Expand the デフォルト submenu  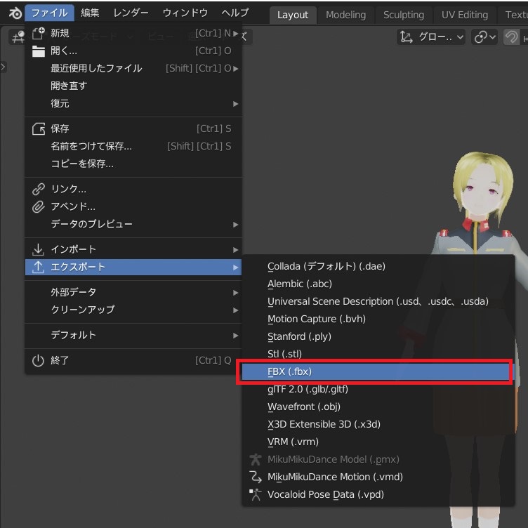pos(133,335)
